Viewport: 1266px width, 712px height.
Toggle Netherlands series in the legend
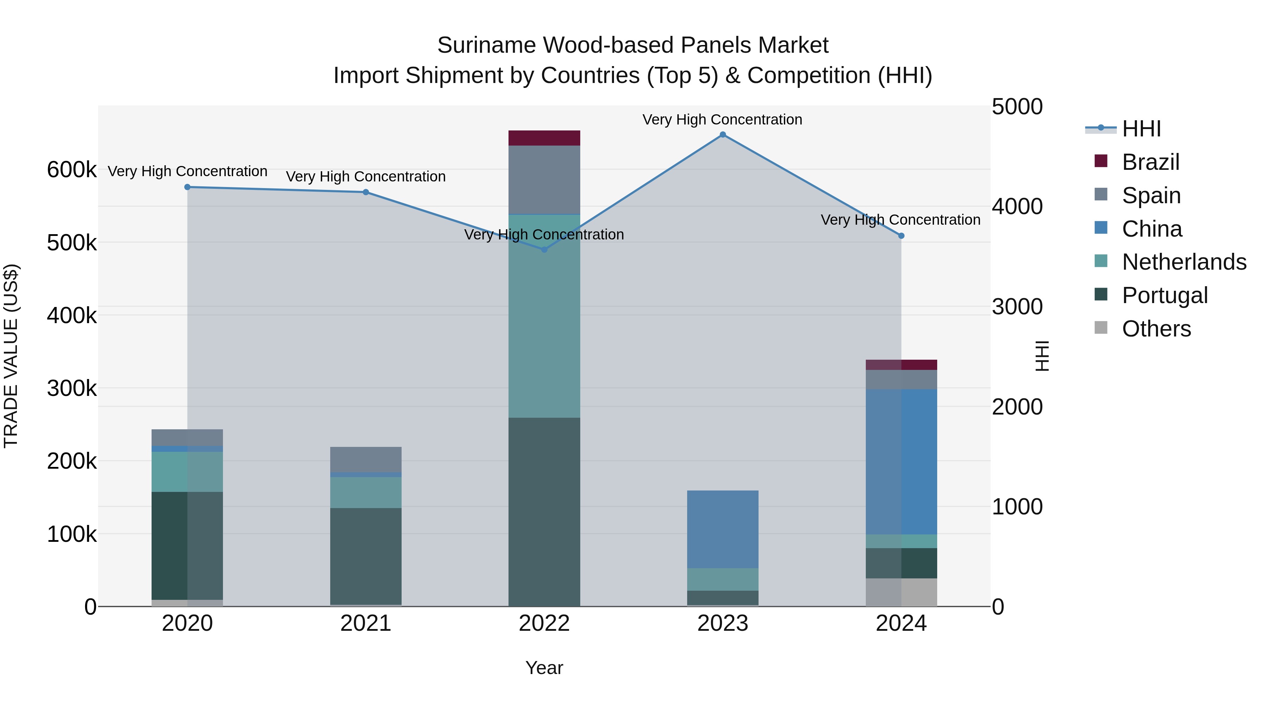tap(1170, 261)
